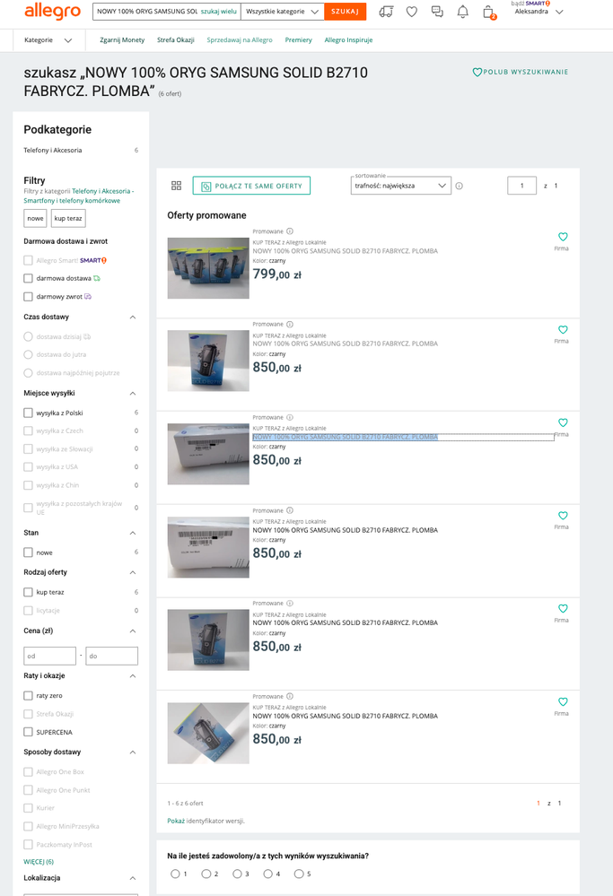613x896 pixels.
Task: Collapse Stan filter section
Action: click(133, 533)
